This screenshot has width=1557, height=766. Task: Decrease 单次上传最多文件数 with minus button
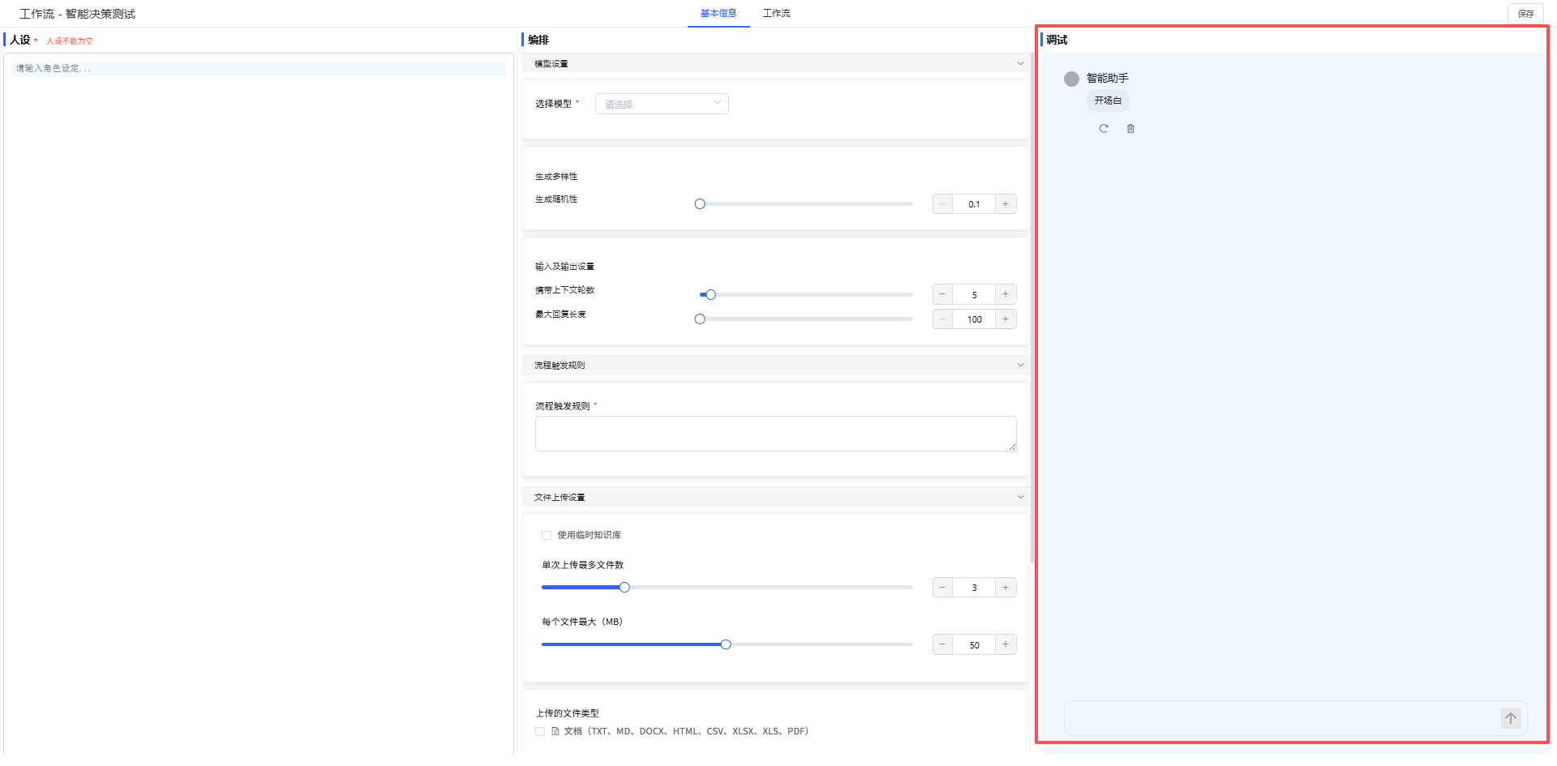point(942,588)
